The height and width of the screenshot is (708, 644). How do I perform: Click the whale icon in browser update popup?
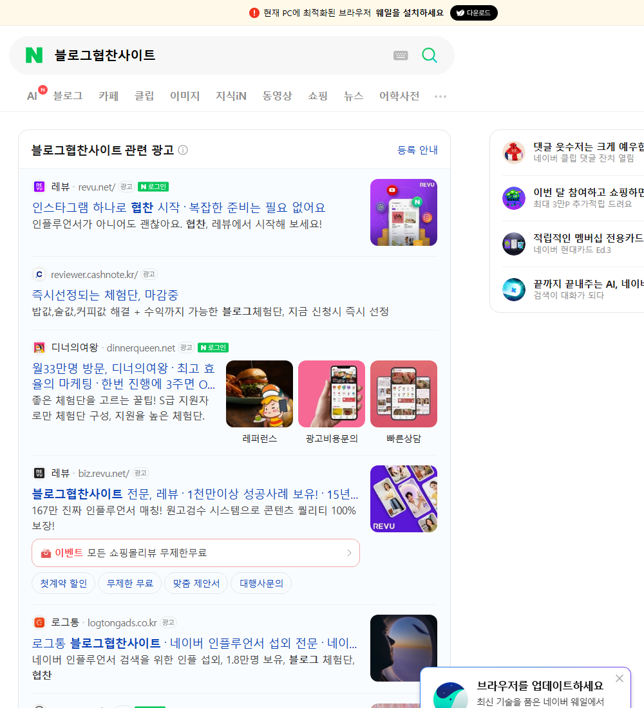[x=450, y=696]
